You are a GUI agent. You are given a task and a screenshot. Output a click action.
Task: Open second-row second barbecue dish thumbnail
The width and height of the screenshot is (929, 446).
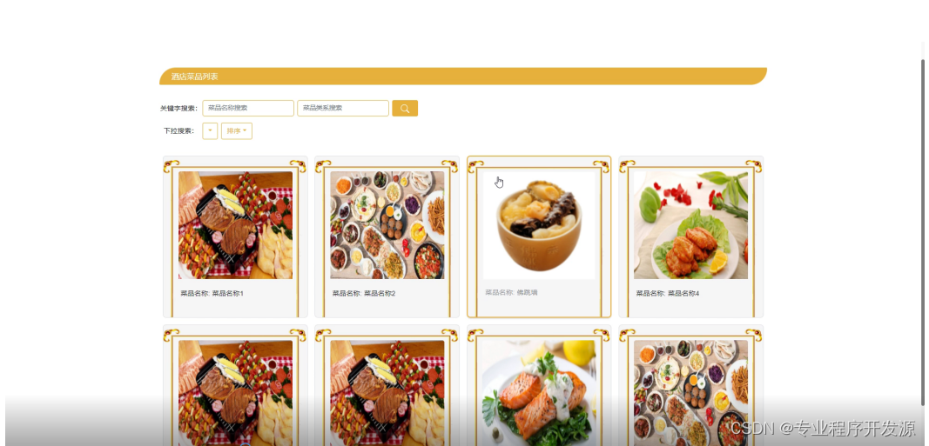coord(387,393)
